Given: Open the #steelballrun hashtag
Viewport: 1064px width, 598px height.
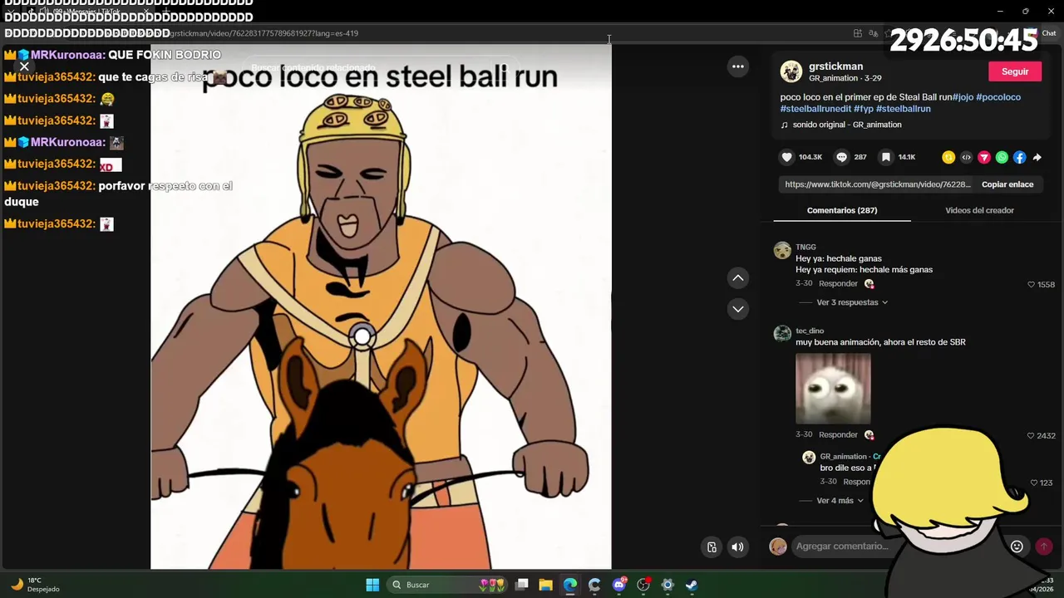Looking at the screenshot, I should click(x=904, y=109).
